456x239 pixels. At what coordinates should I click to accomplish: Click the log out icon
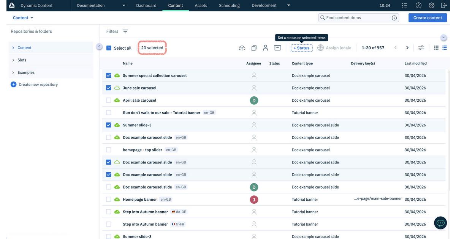click(444, 5)
